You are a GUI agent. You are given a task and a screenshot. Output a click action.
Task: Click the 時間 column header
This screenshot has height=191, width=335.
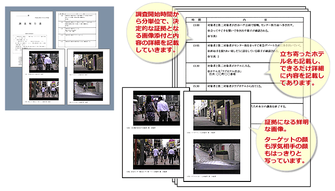click(x=196, y=20)
